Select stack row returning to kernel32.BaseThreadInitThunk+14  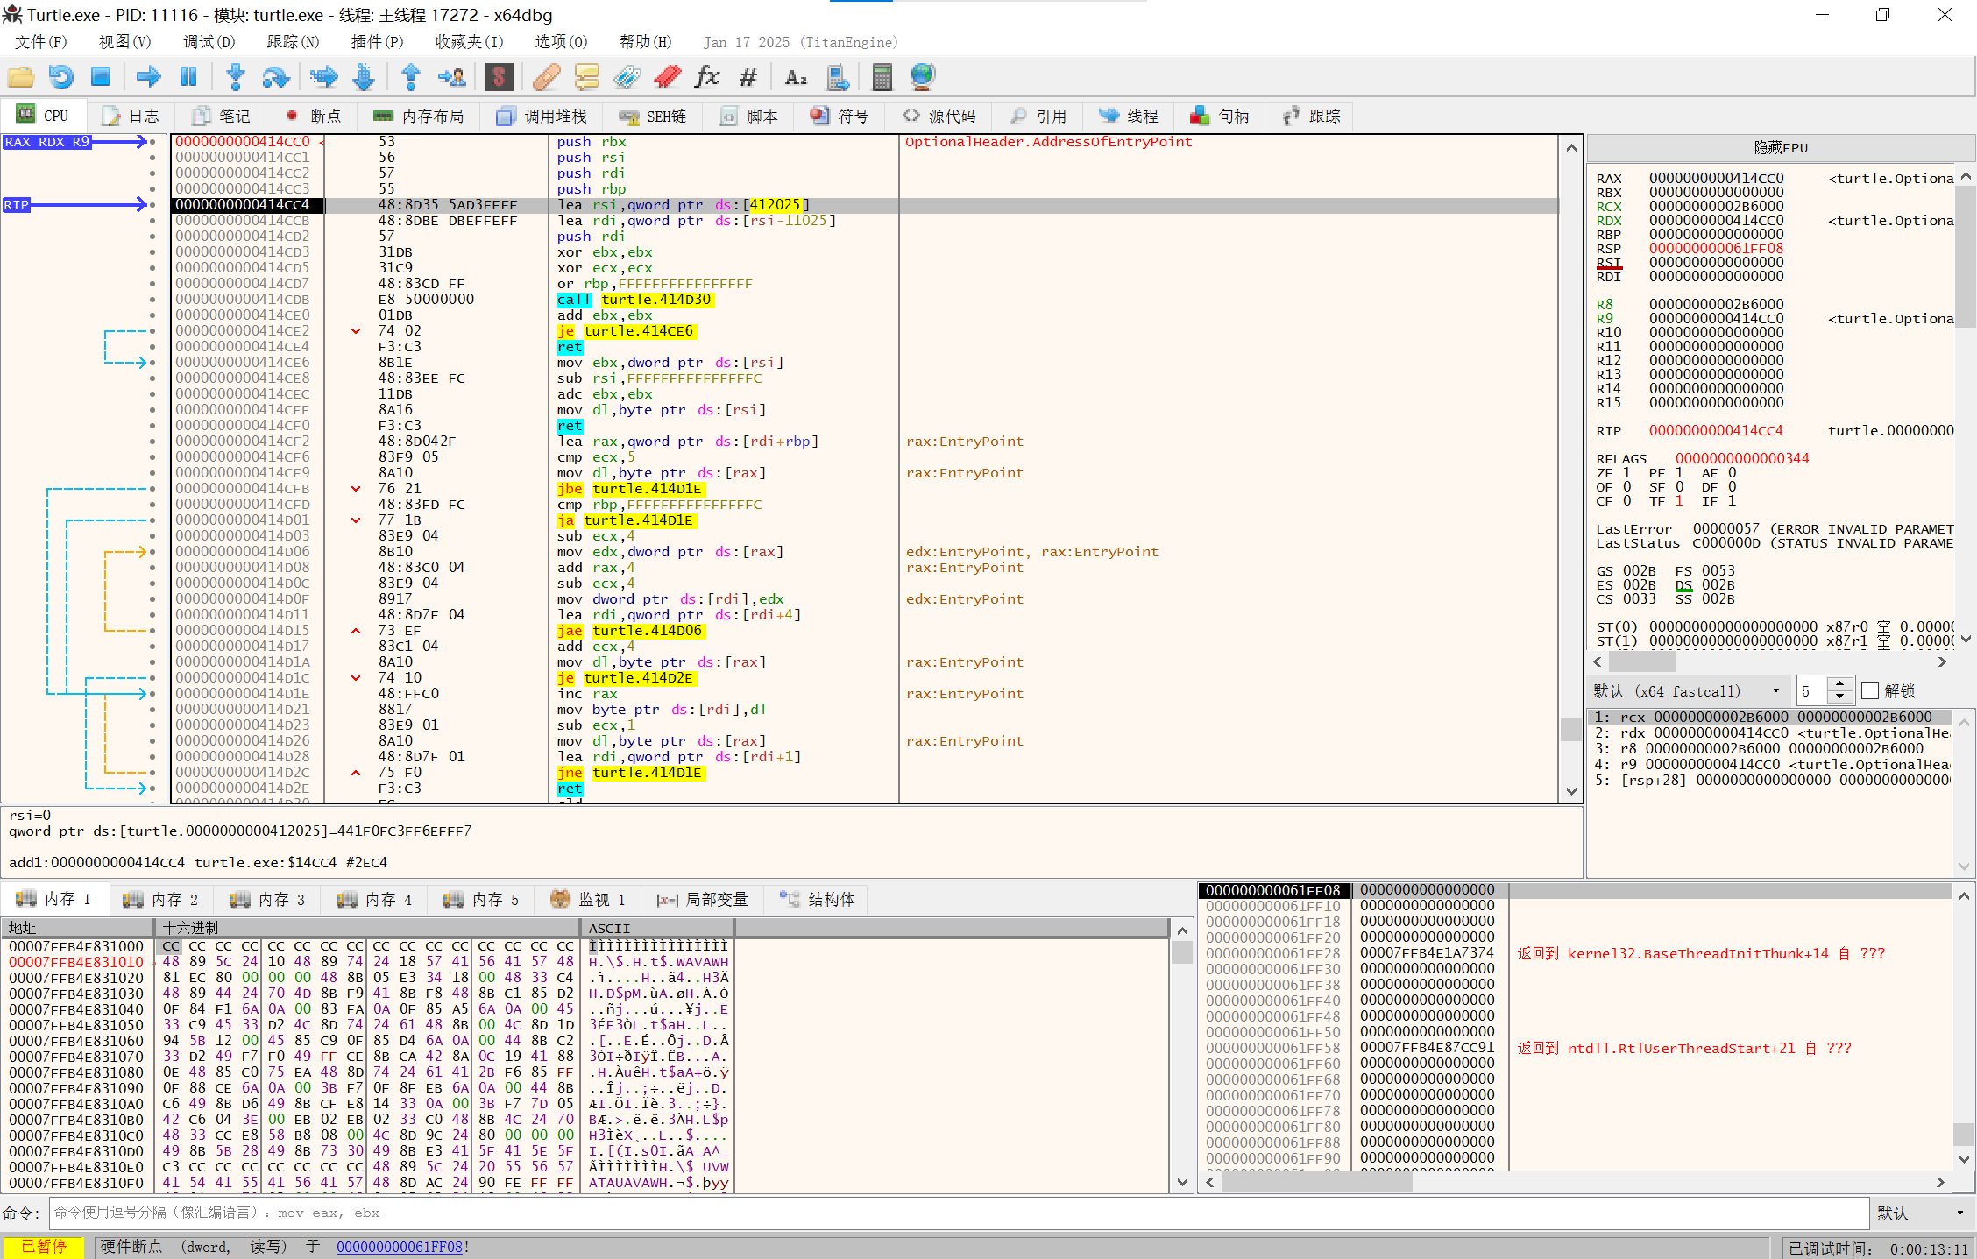click(1574, 953)
